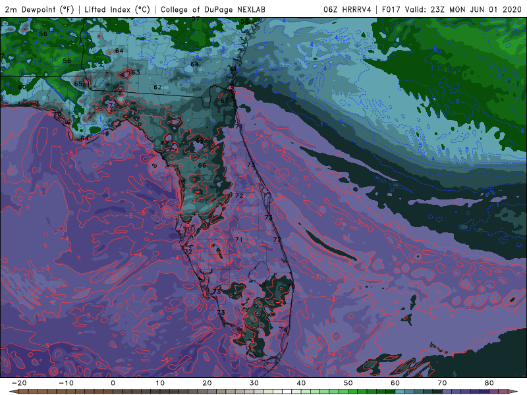
Task: Click the "Lifted Index (°C)" title text
Action: point(117,9)
